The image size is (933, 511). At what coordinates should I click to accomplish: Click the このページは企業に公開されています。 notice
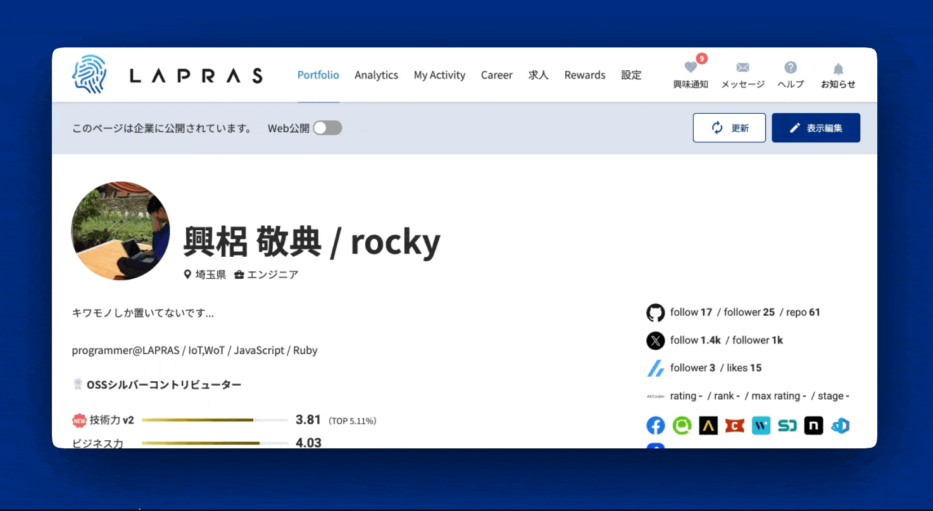[162, 128]
